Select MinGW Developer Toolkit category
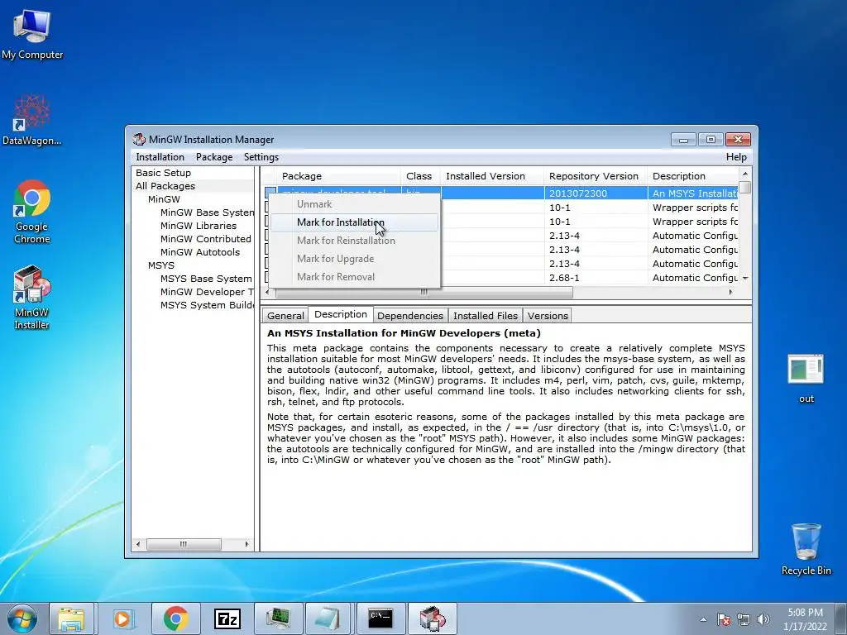Viewport: 847px width, 635px height. (x=206, y=292)
